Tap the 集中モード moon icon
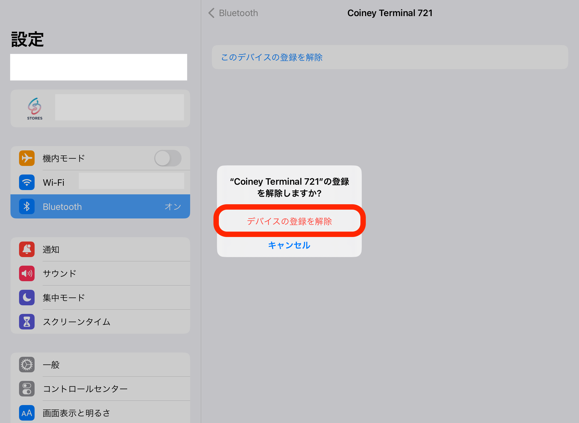 [x=27, y=298]
